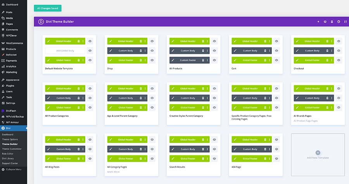349x184 pixels.
Task: Open Theme Options under Divi submenu
Action: (x=10, y=139)
